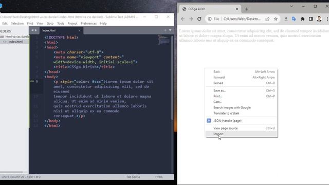Click the site information icon in address bar
The width and height of the screenshot is (329, 185).
tap(209, 19)
